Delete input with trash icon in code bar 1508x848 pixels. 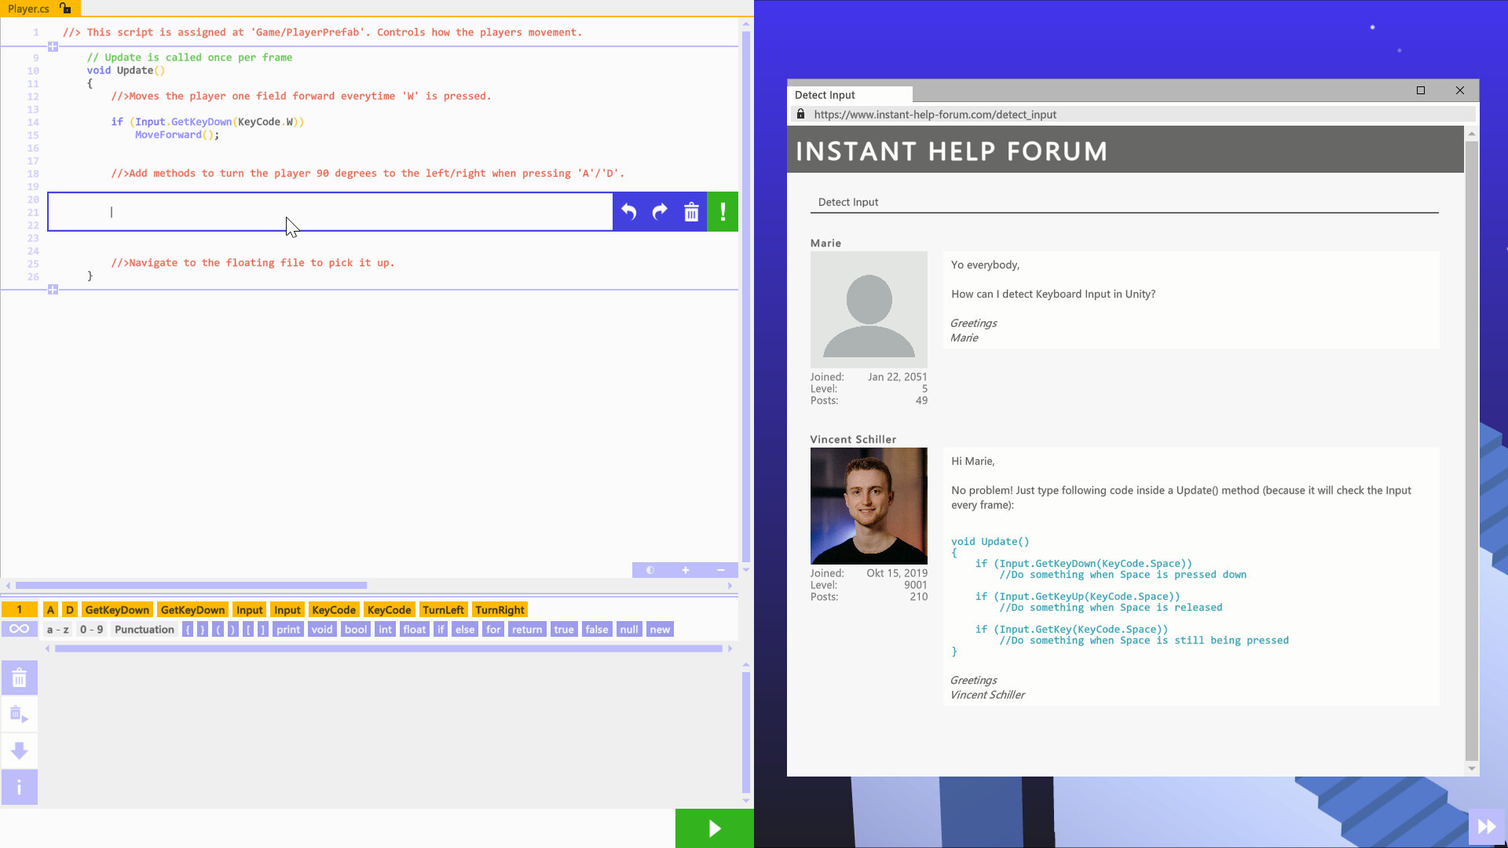(x=691, y=212)
